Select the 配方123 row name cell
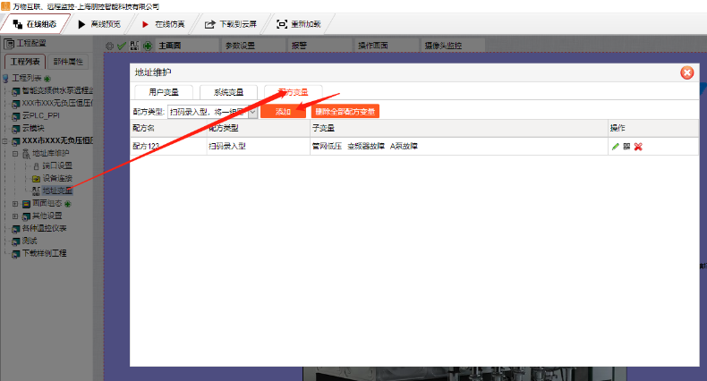This screenshot has width=707, height=381. [x=167, y=146]
